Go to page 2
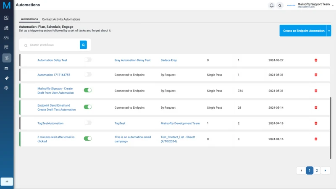This screenshot has width=336, height=189. tap(317, 171)
